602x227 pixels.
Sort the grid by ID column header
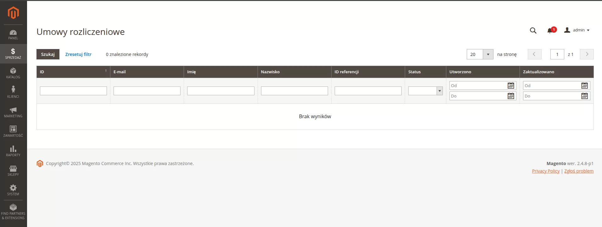click(73, 72)
